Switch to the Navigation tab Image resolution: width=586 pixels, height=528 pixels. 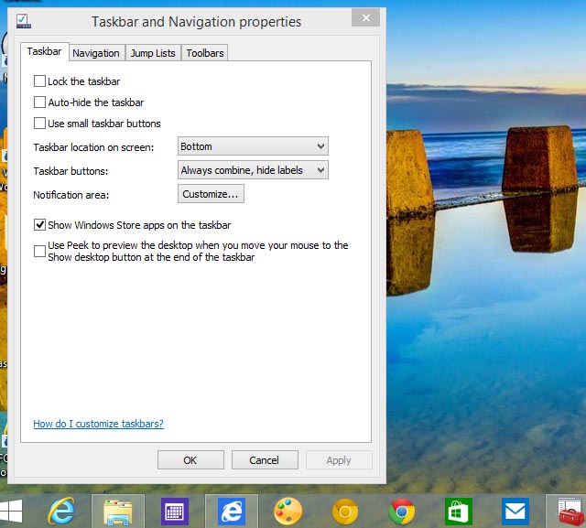(96, 53)
